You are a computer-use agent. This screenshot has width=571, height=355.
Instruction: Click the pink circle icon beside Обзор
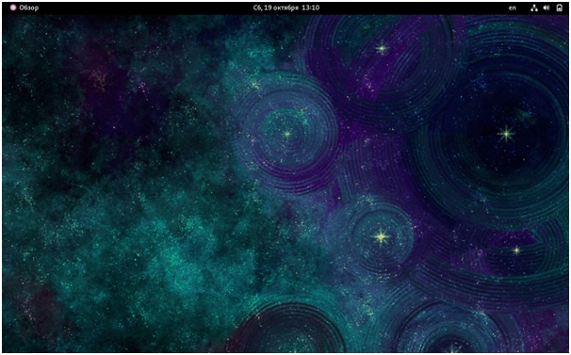click(x=13, y=8)
